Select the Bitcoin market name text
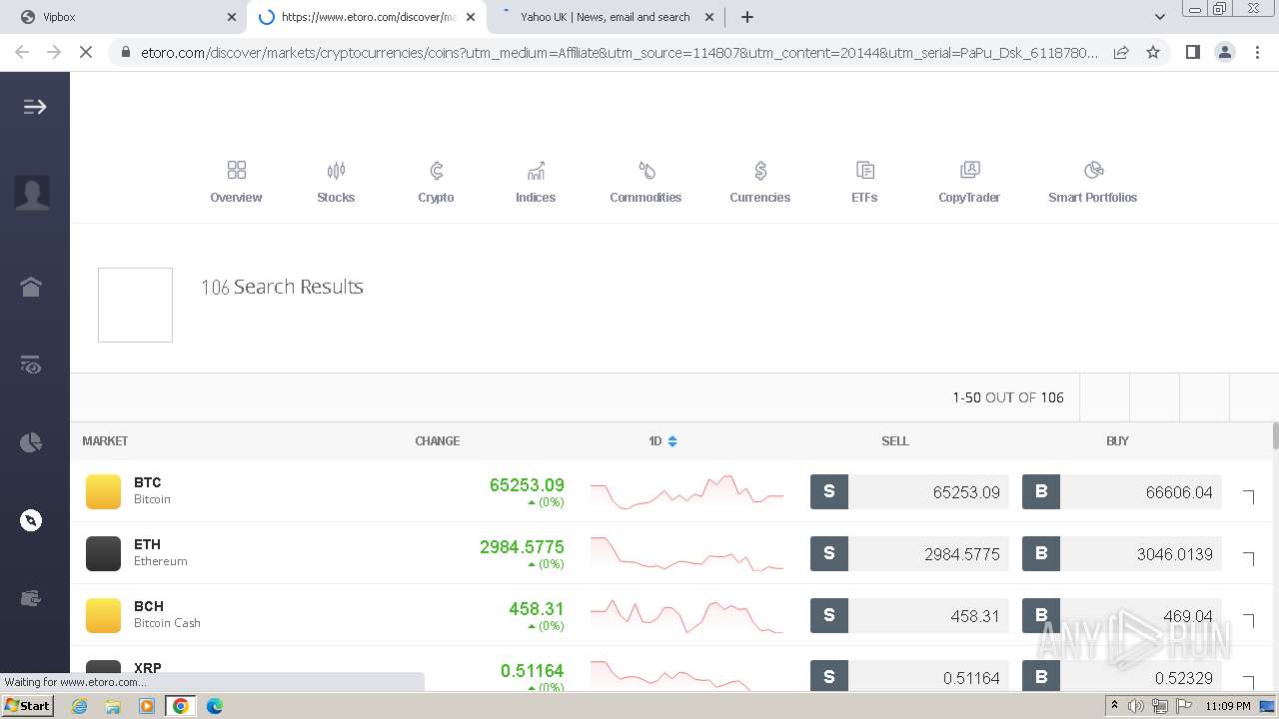The image size is (1279, 719). (152, 499)
